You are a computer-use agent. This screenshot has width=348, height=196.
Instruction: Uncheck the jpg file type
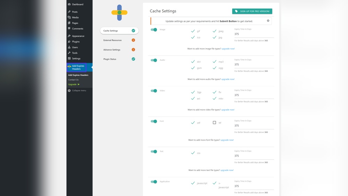[x=214, y=38]
